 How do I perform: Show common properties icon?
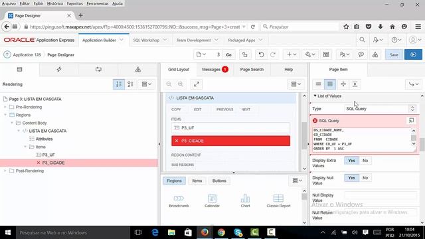(319, 84)
